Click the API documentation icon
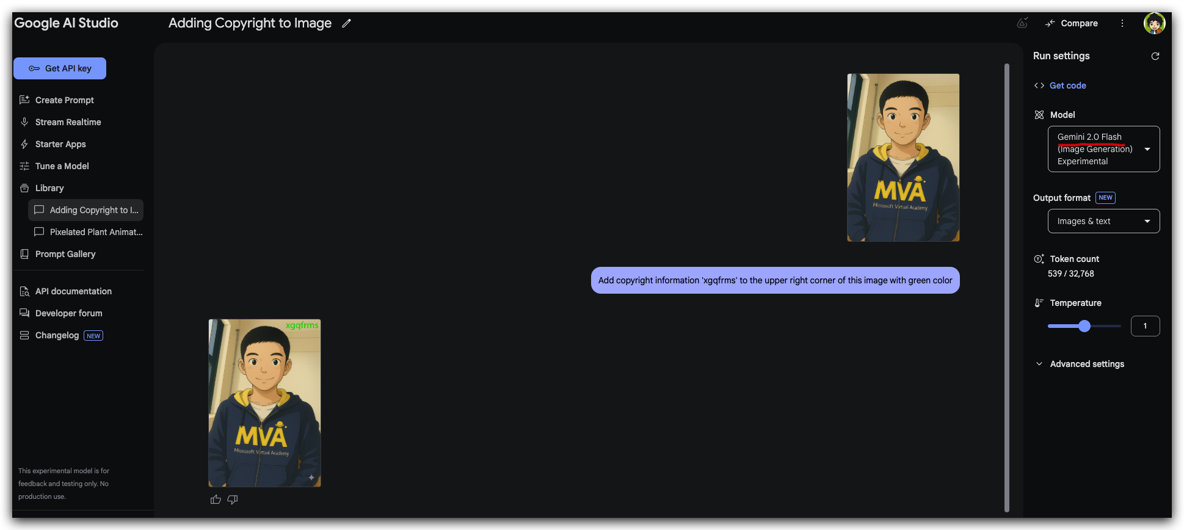This screenshot has height=530, width=1184. (24, 291)
